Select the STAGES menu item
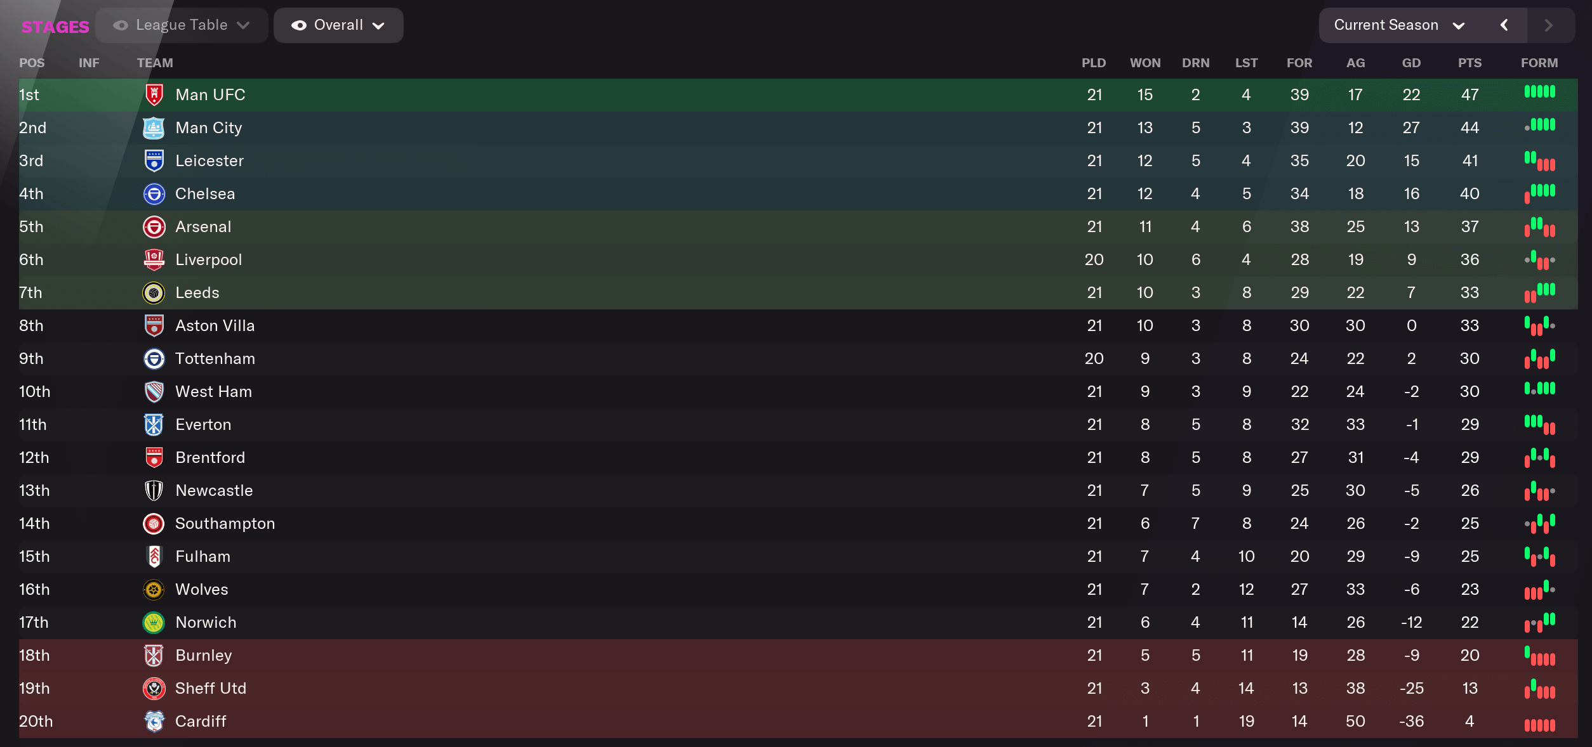 coord(55,27)
